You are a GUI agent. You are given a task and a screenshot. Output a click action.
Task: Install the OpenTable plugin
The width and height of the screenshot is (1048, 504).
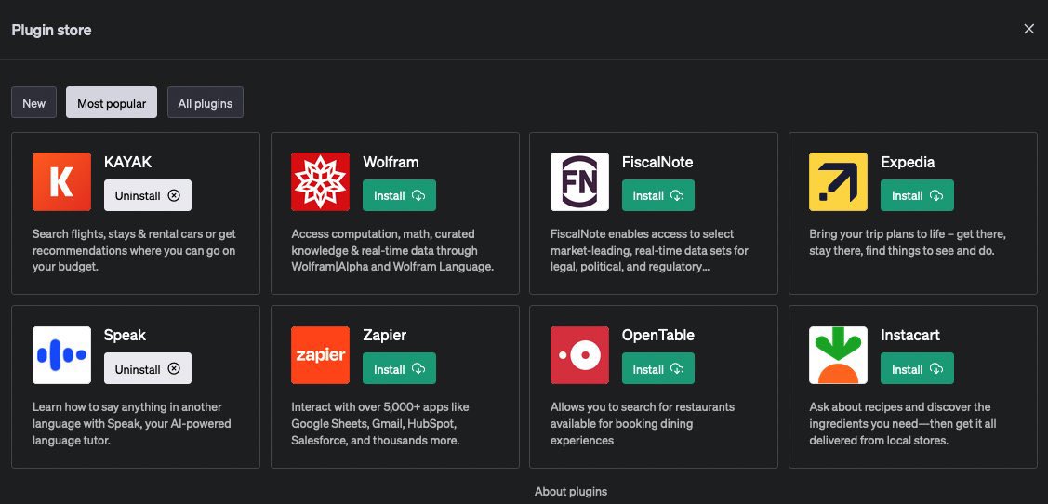pyautogui.click(x=658, y=369)
